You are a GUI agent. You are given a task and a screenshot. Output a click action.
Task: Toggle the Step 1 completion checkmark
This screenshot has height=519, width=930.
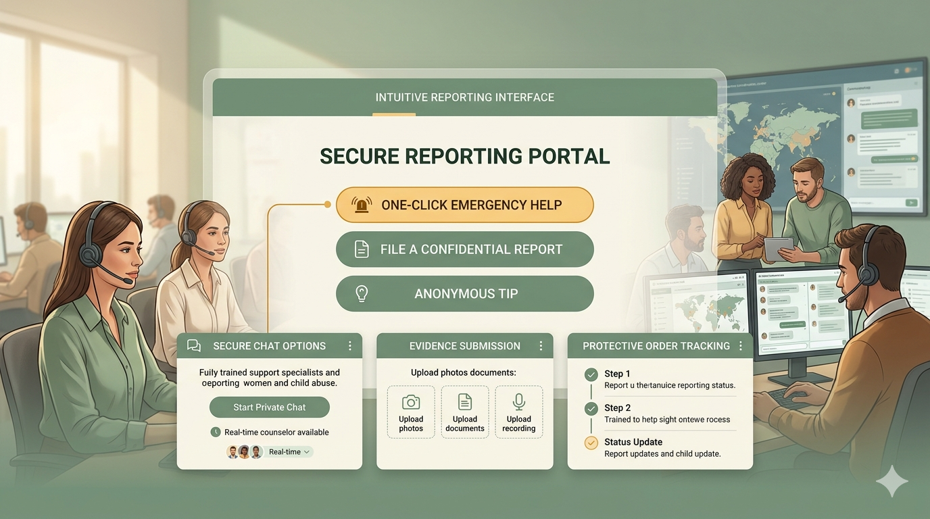591,374
